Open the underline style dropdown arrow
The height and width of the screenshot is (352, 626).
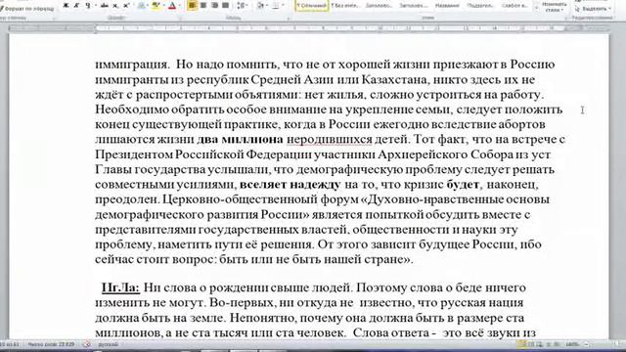(96, 5)
